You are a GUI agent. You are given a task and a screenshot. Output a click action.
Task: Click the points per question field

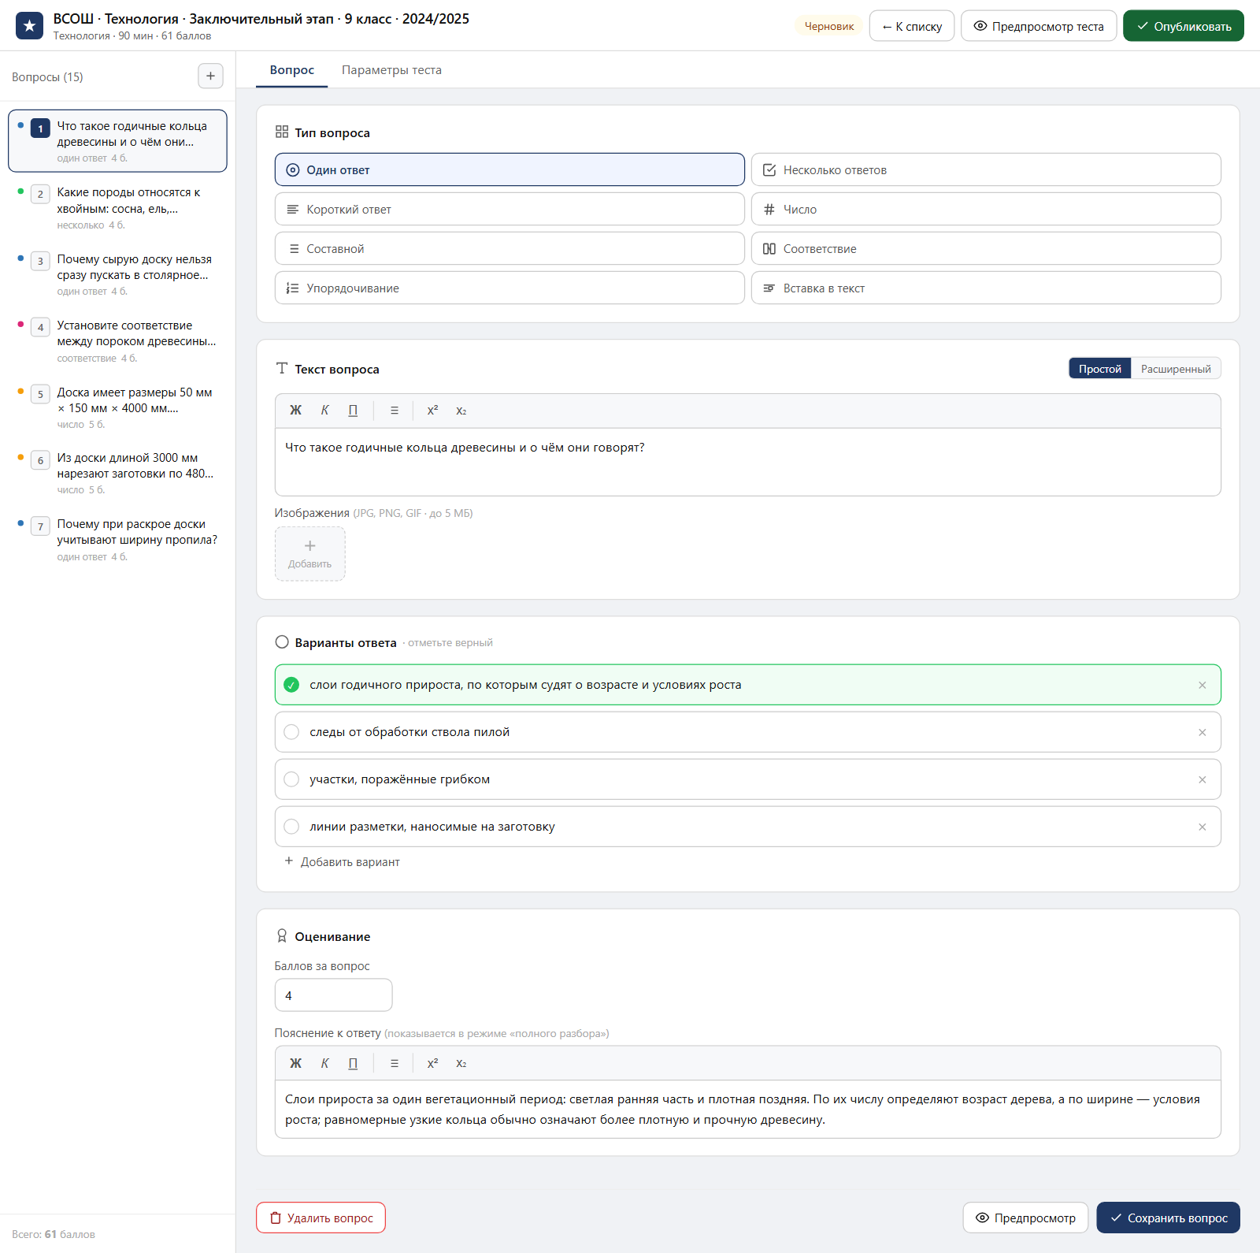(333, 995)
